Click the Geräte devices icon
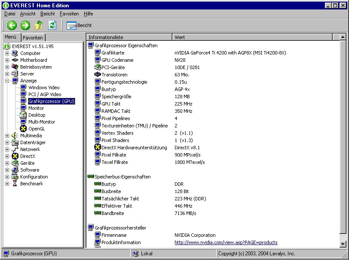The height and width of the screenshot is (260, 349). point(15,163)
